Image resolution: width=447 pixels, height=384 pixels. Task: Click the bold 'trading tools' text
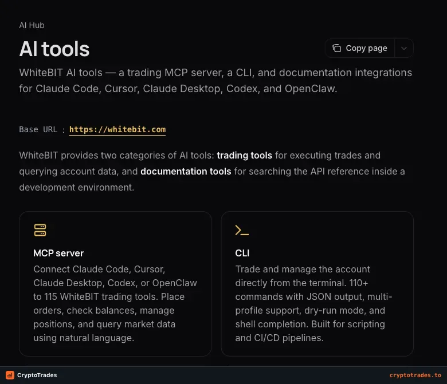(244, 156)
